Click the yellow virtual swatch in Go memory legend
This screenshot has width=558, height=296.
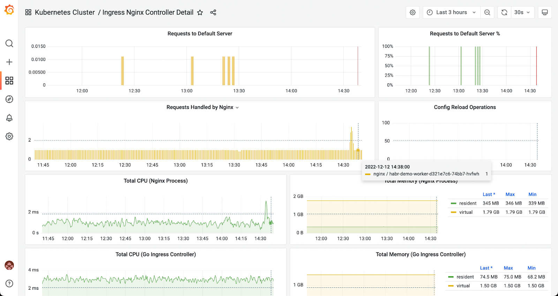(x=451, y=286)
